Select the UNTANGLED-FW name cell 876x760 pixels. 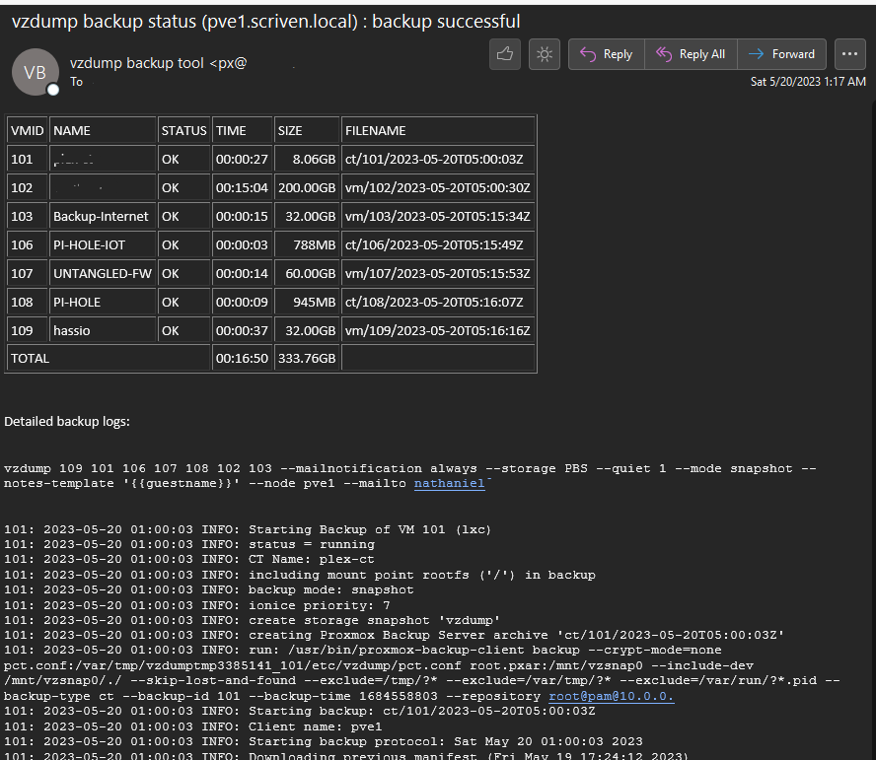(x=103, y=274)
